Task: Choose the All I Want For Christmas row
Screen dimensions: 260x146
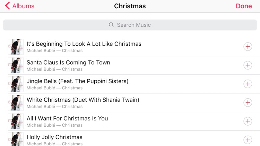Action: tap(134, 121)
